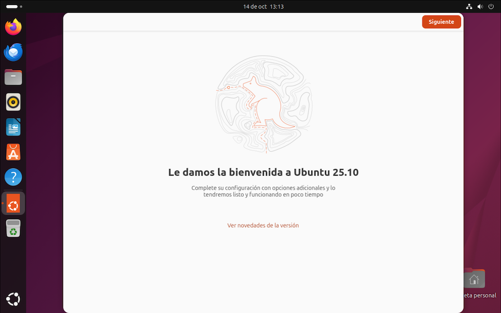The width and height of the screenshot is (501, 313).
Task: Open the Help question mark icon
Action: 13,177
